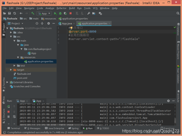The width and height of the screenshot is (182, 136).
Task: Open the File menu
Action: pos(4,8)
